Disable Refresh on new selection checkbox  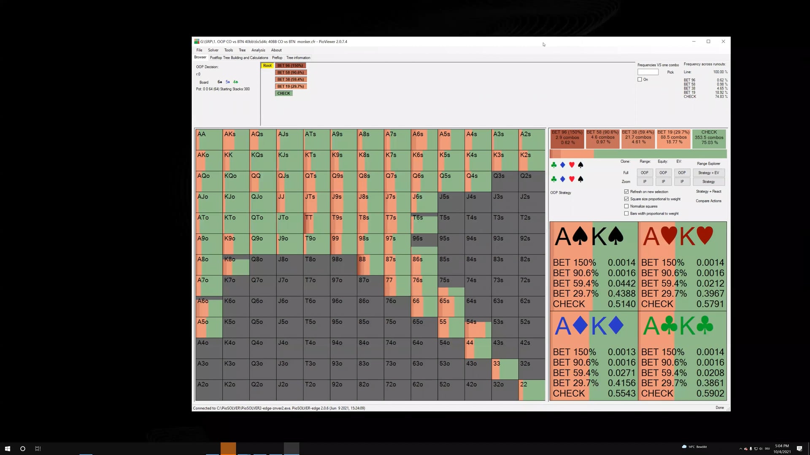(626, 192)
